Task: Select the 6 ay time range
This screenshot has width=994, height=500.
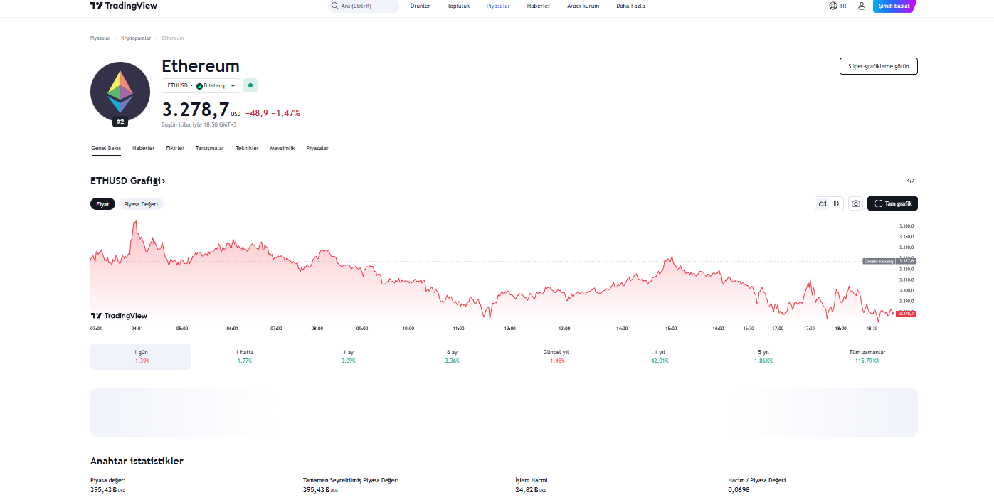Action: [x=453, y=356]
